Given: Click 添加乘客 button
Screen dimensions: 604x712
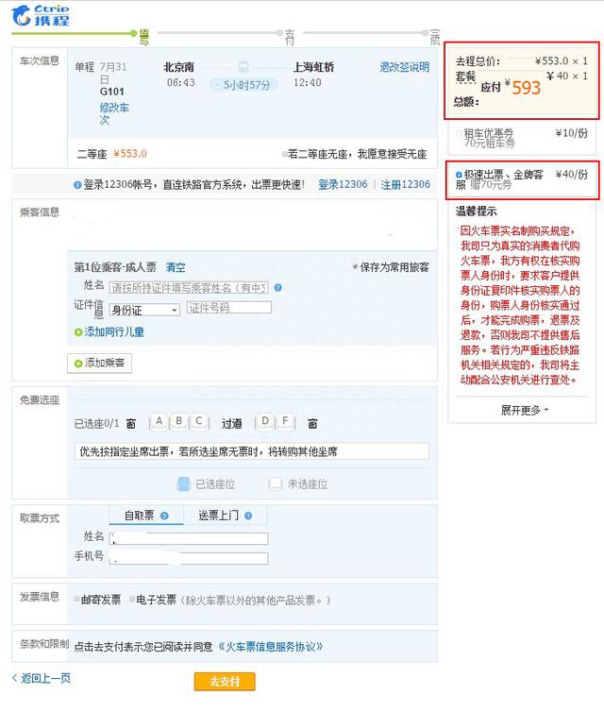Looking at the screenshot, I should coord(99,364).
